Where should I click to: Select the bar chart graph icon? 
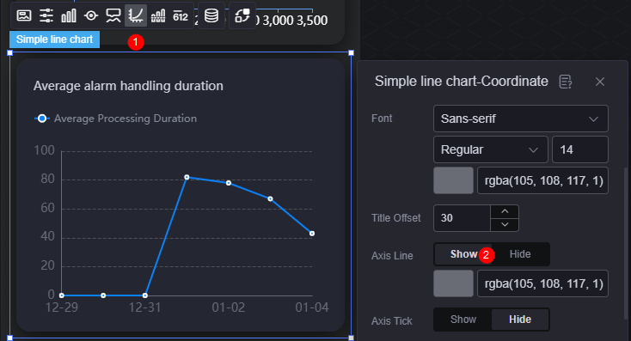[69, 15]
